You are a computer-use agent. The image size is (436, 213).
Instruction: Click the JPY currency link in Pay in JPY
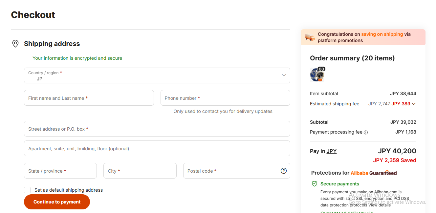[x=331, y=151]
